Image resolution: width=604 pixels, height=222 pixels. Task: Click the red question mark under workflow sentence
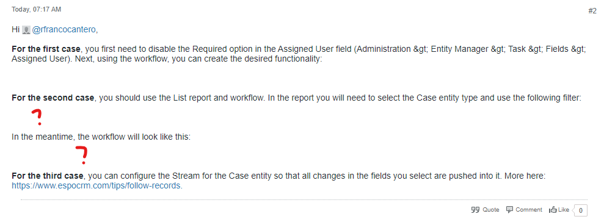coord(82,155)
